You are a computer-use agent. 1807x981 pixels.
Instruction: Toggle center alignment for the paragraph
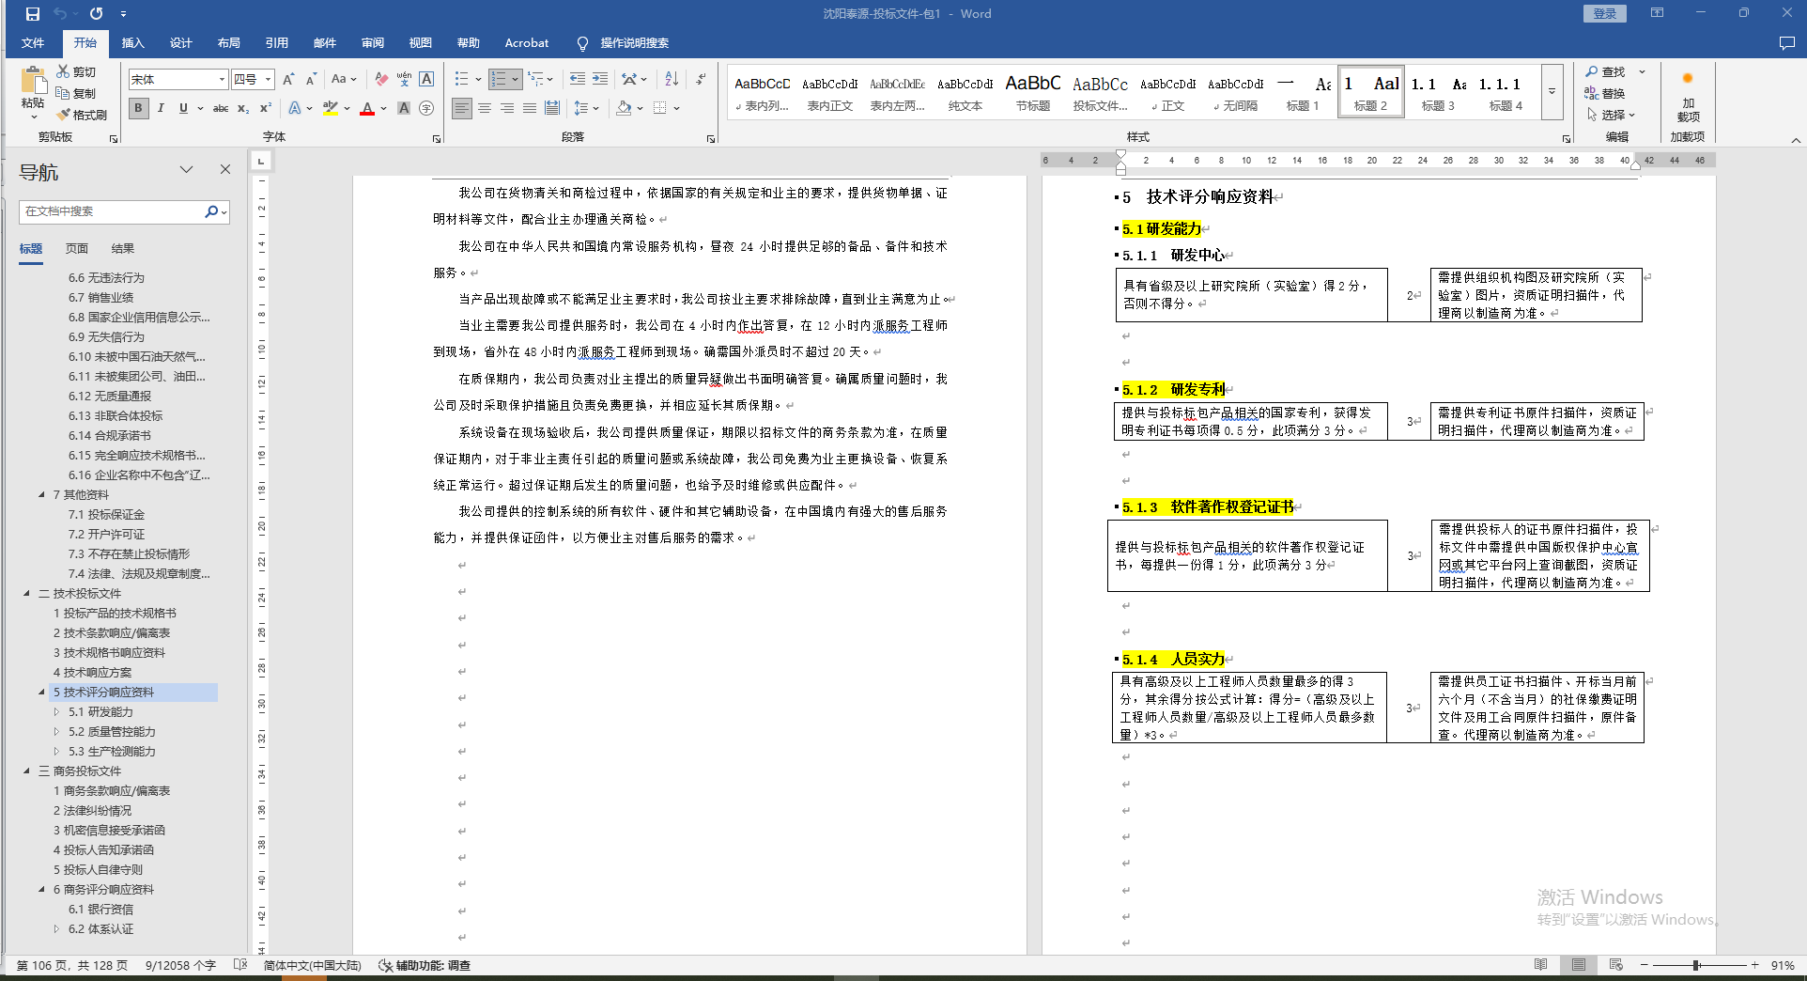coord(485,108)
